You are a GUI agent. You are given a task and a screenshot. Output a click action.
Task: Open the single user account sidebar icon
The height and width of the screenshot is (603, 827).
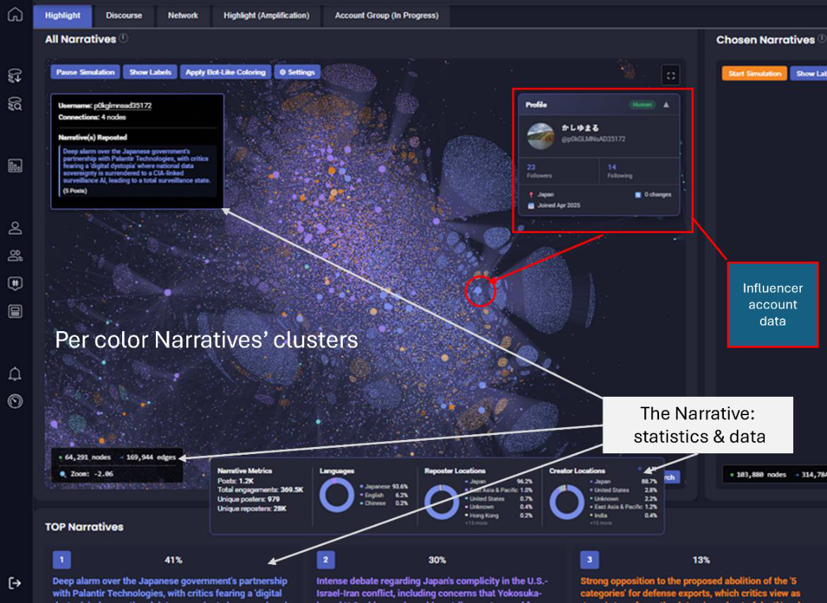tap(15, 228)
